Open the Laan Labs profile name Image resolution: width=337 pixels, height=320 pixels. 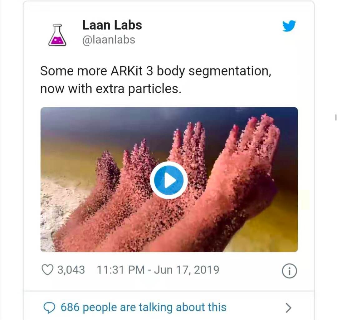112,25
